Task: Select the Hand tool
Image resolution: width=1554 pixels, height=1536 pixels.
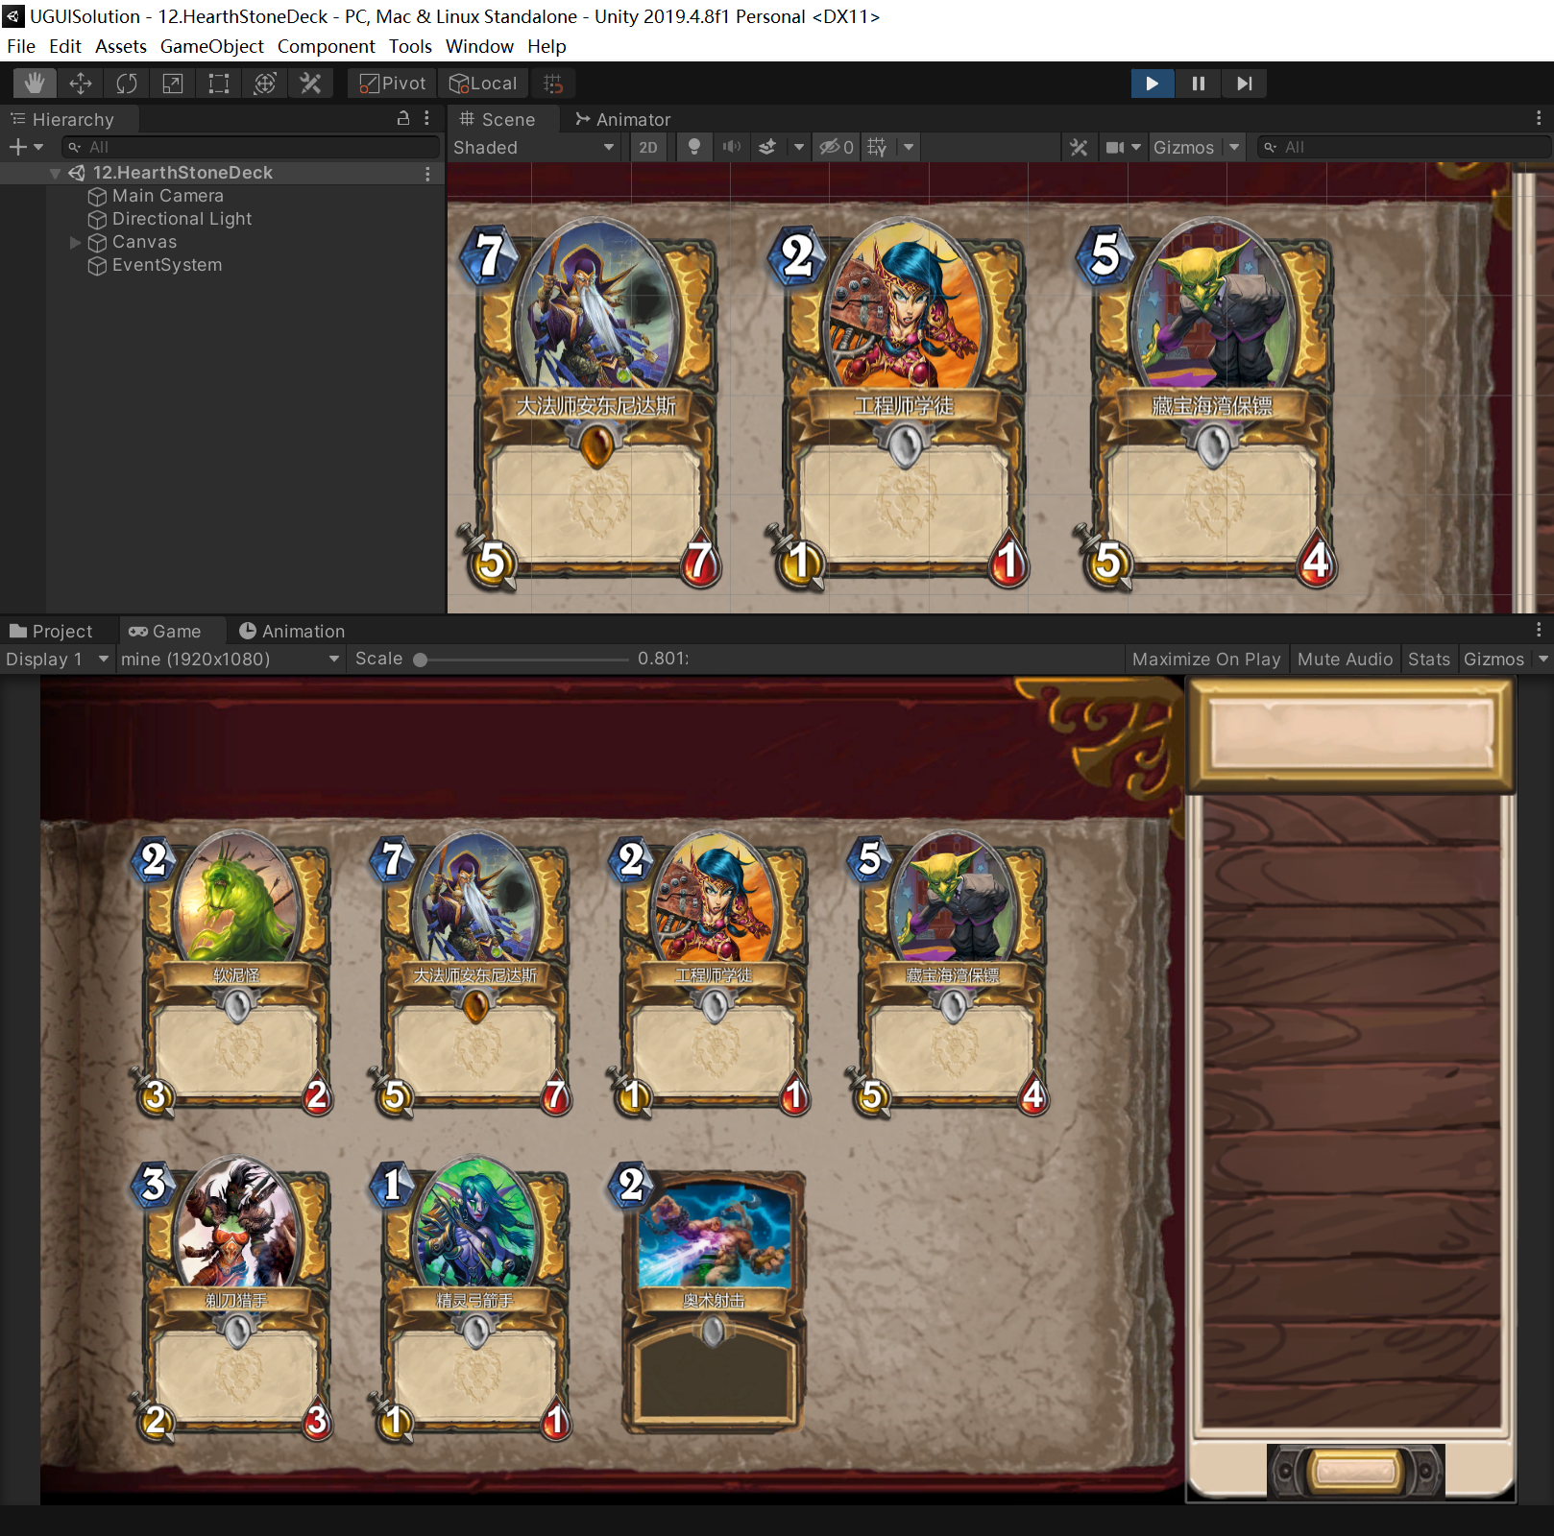Action: click(x=35, y=84)
